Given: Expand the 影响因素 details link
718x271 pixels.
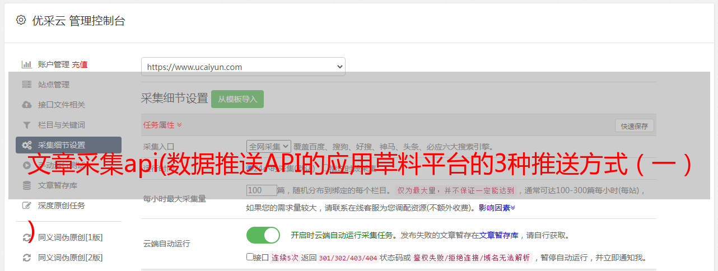Looking at the screenshot, I should tap(497, 208).
